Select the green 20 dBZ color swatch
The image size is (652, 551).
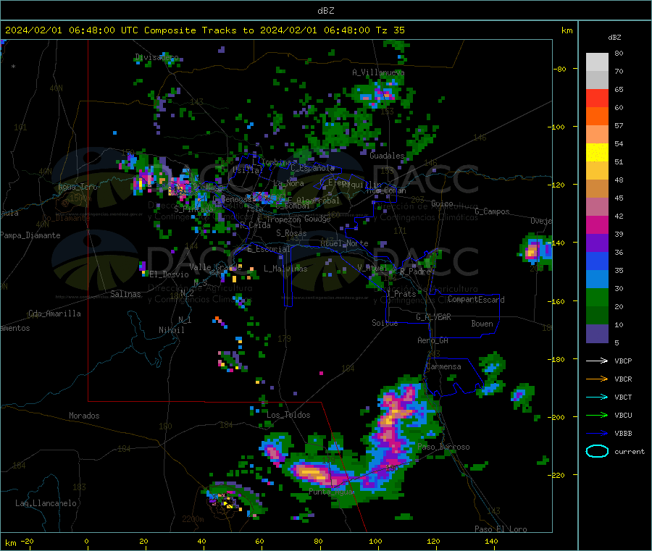597,297
